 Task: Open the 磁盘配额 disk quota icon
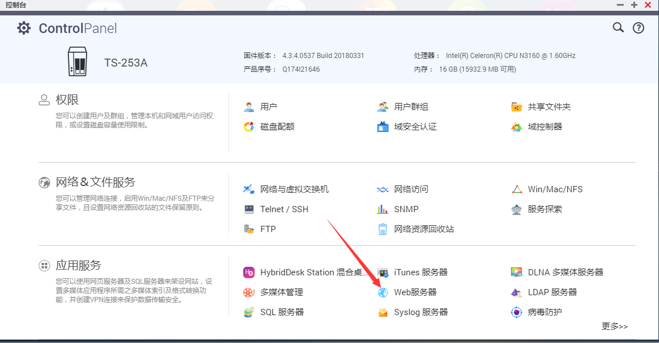coord(249,127)
